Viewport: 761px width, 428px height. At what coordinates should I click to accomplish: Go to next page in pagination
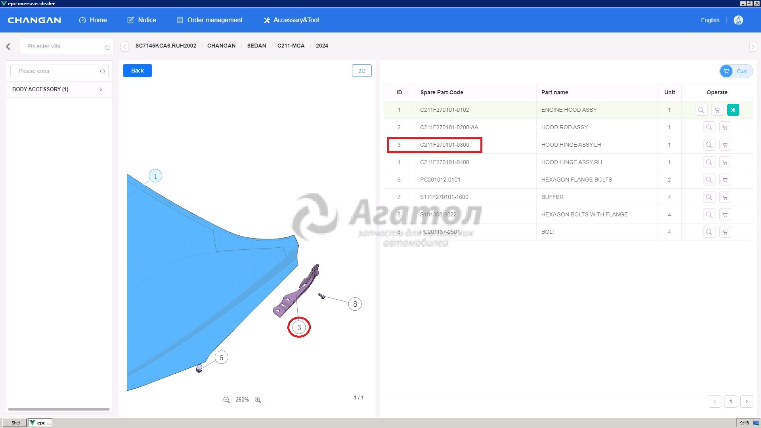(x=746, y=401)
